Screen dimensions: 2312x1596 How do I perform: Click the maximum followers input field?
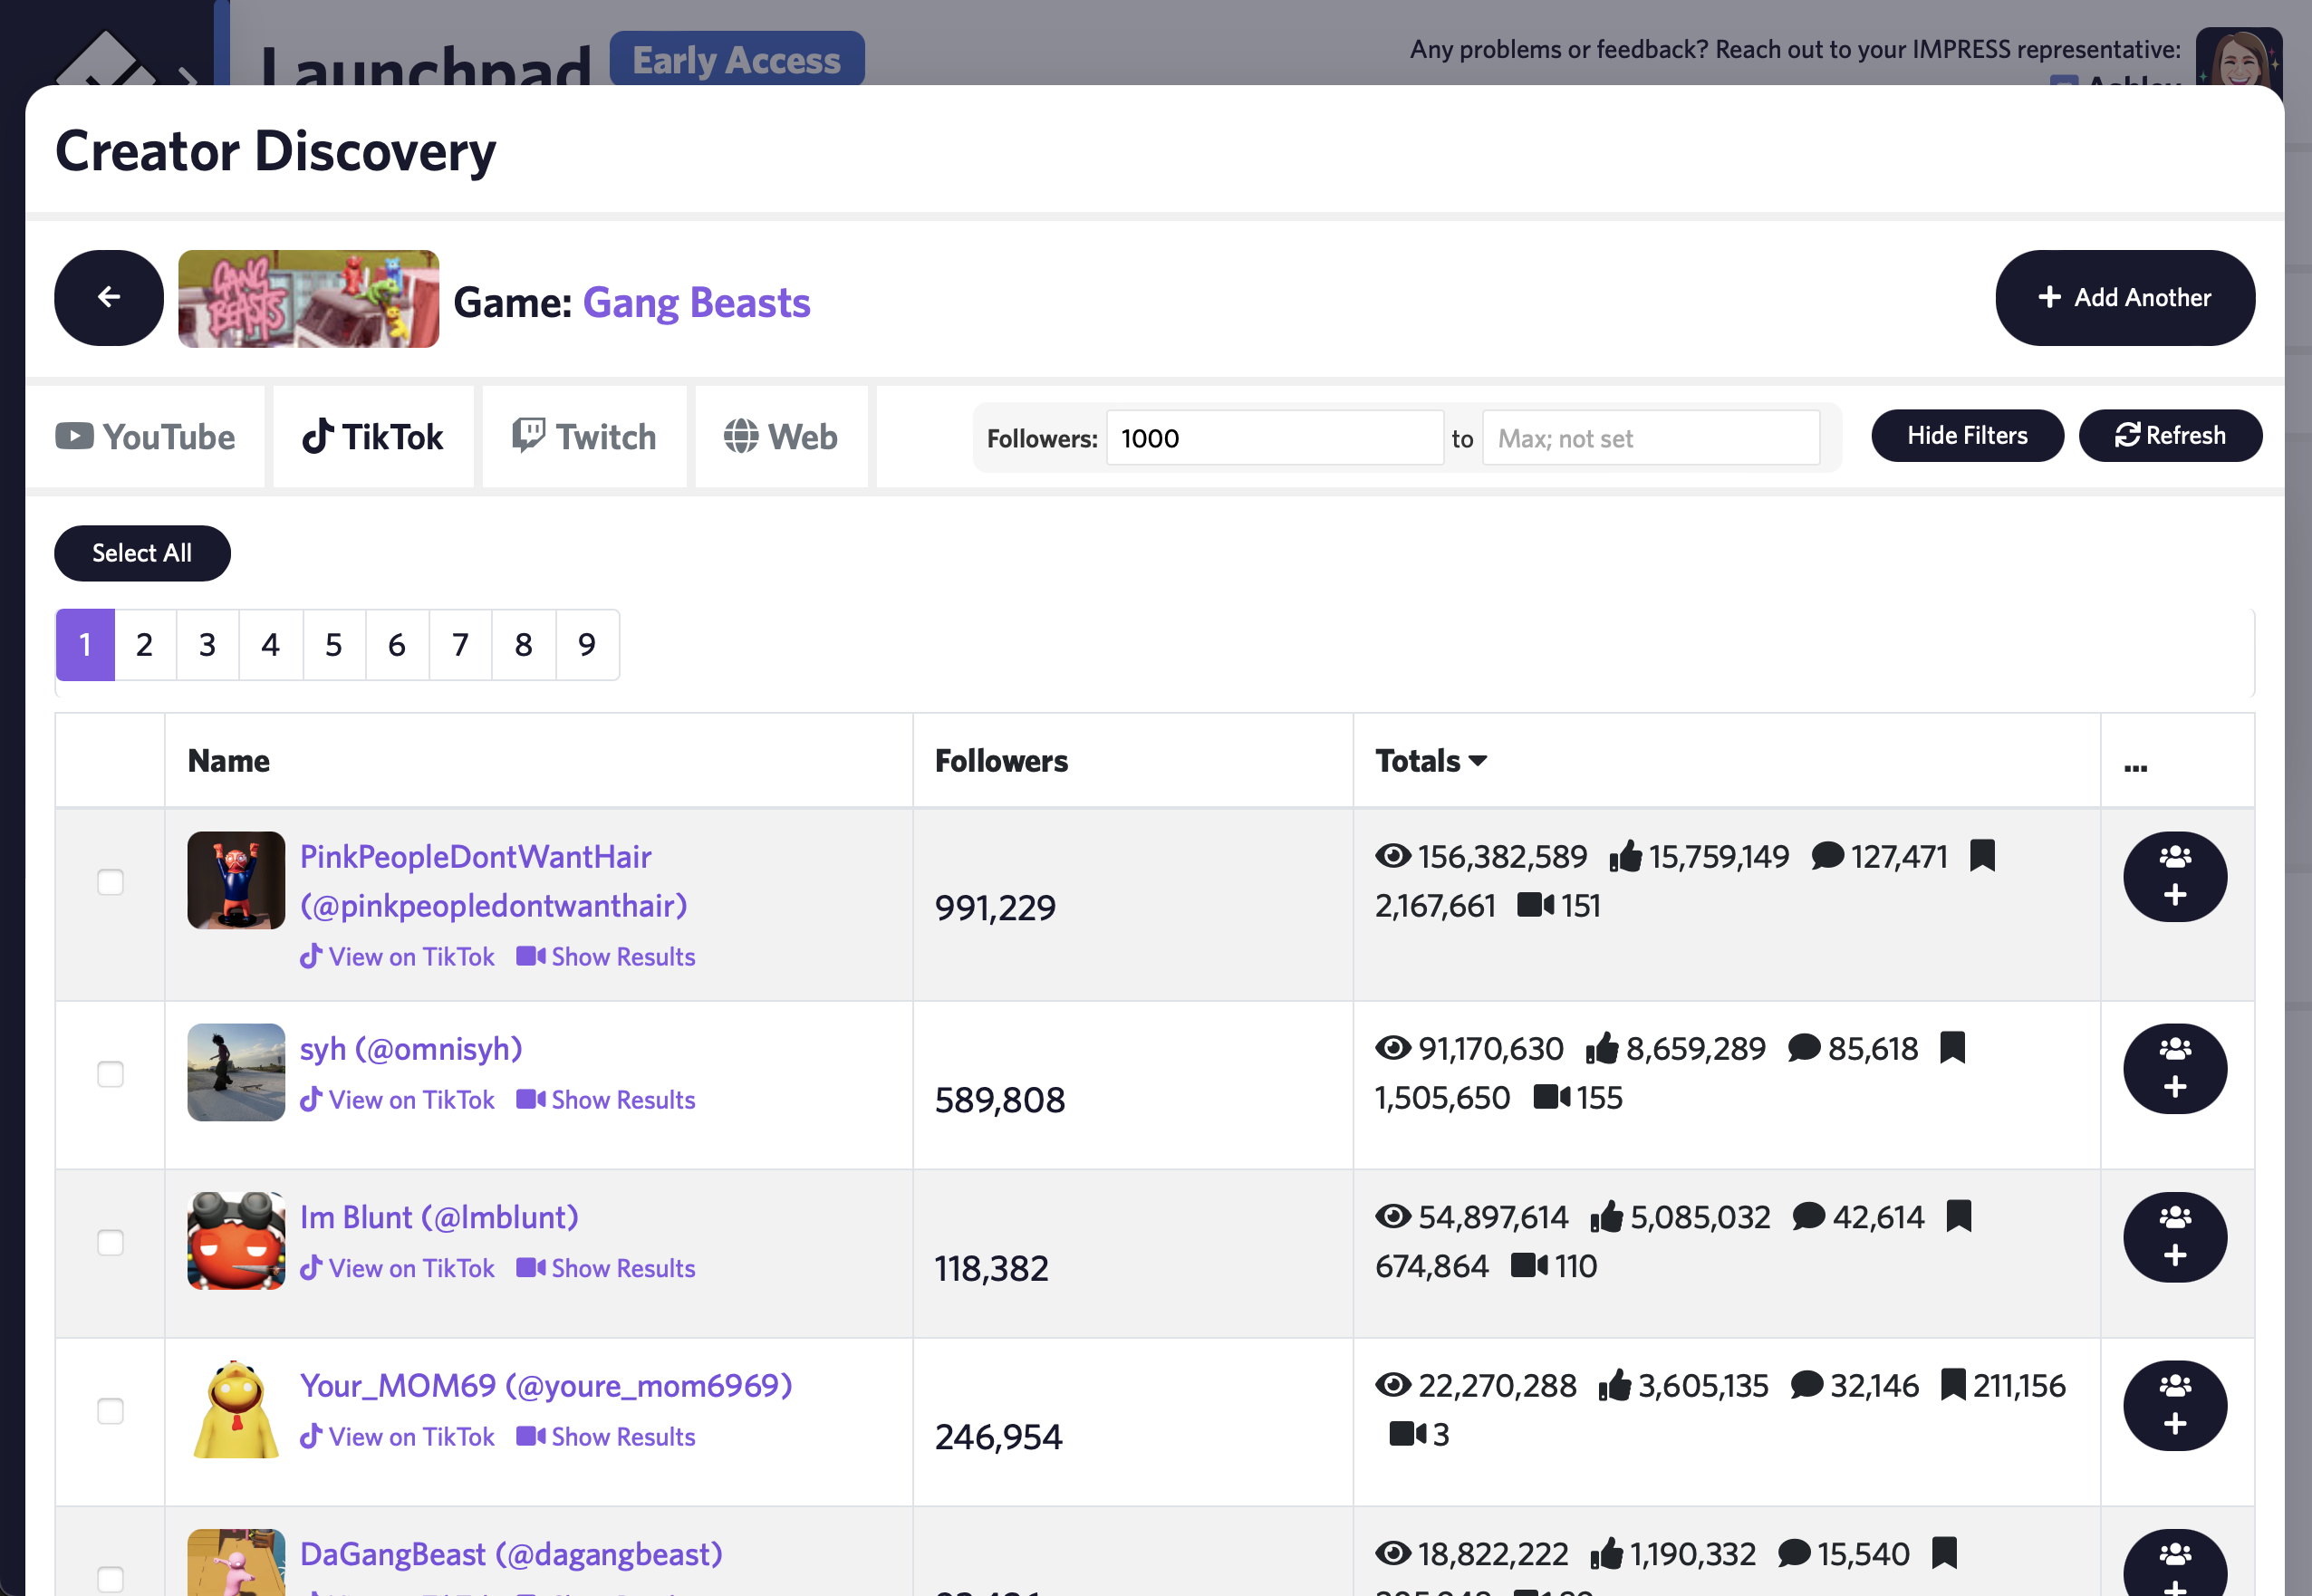coord(1650,438)
